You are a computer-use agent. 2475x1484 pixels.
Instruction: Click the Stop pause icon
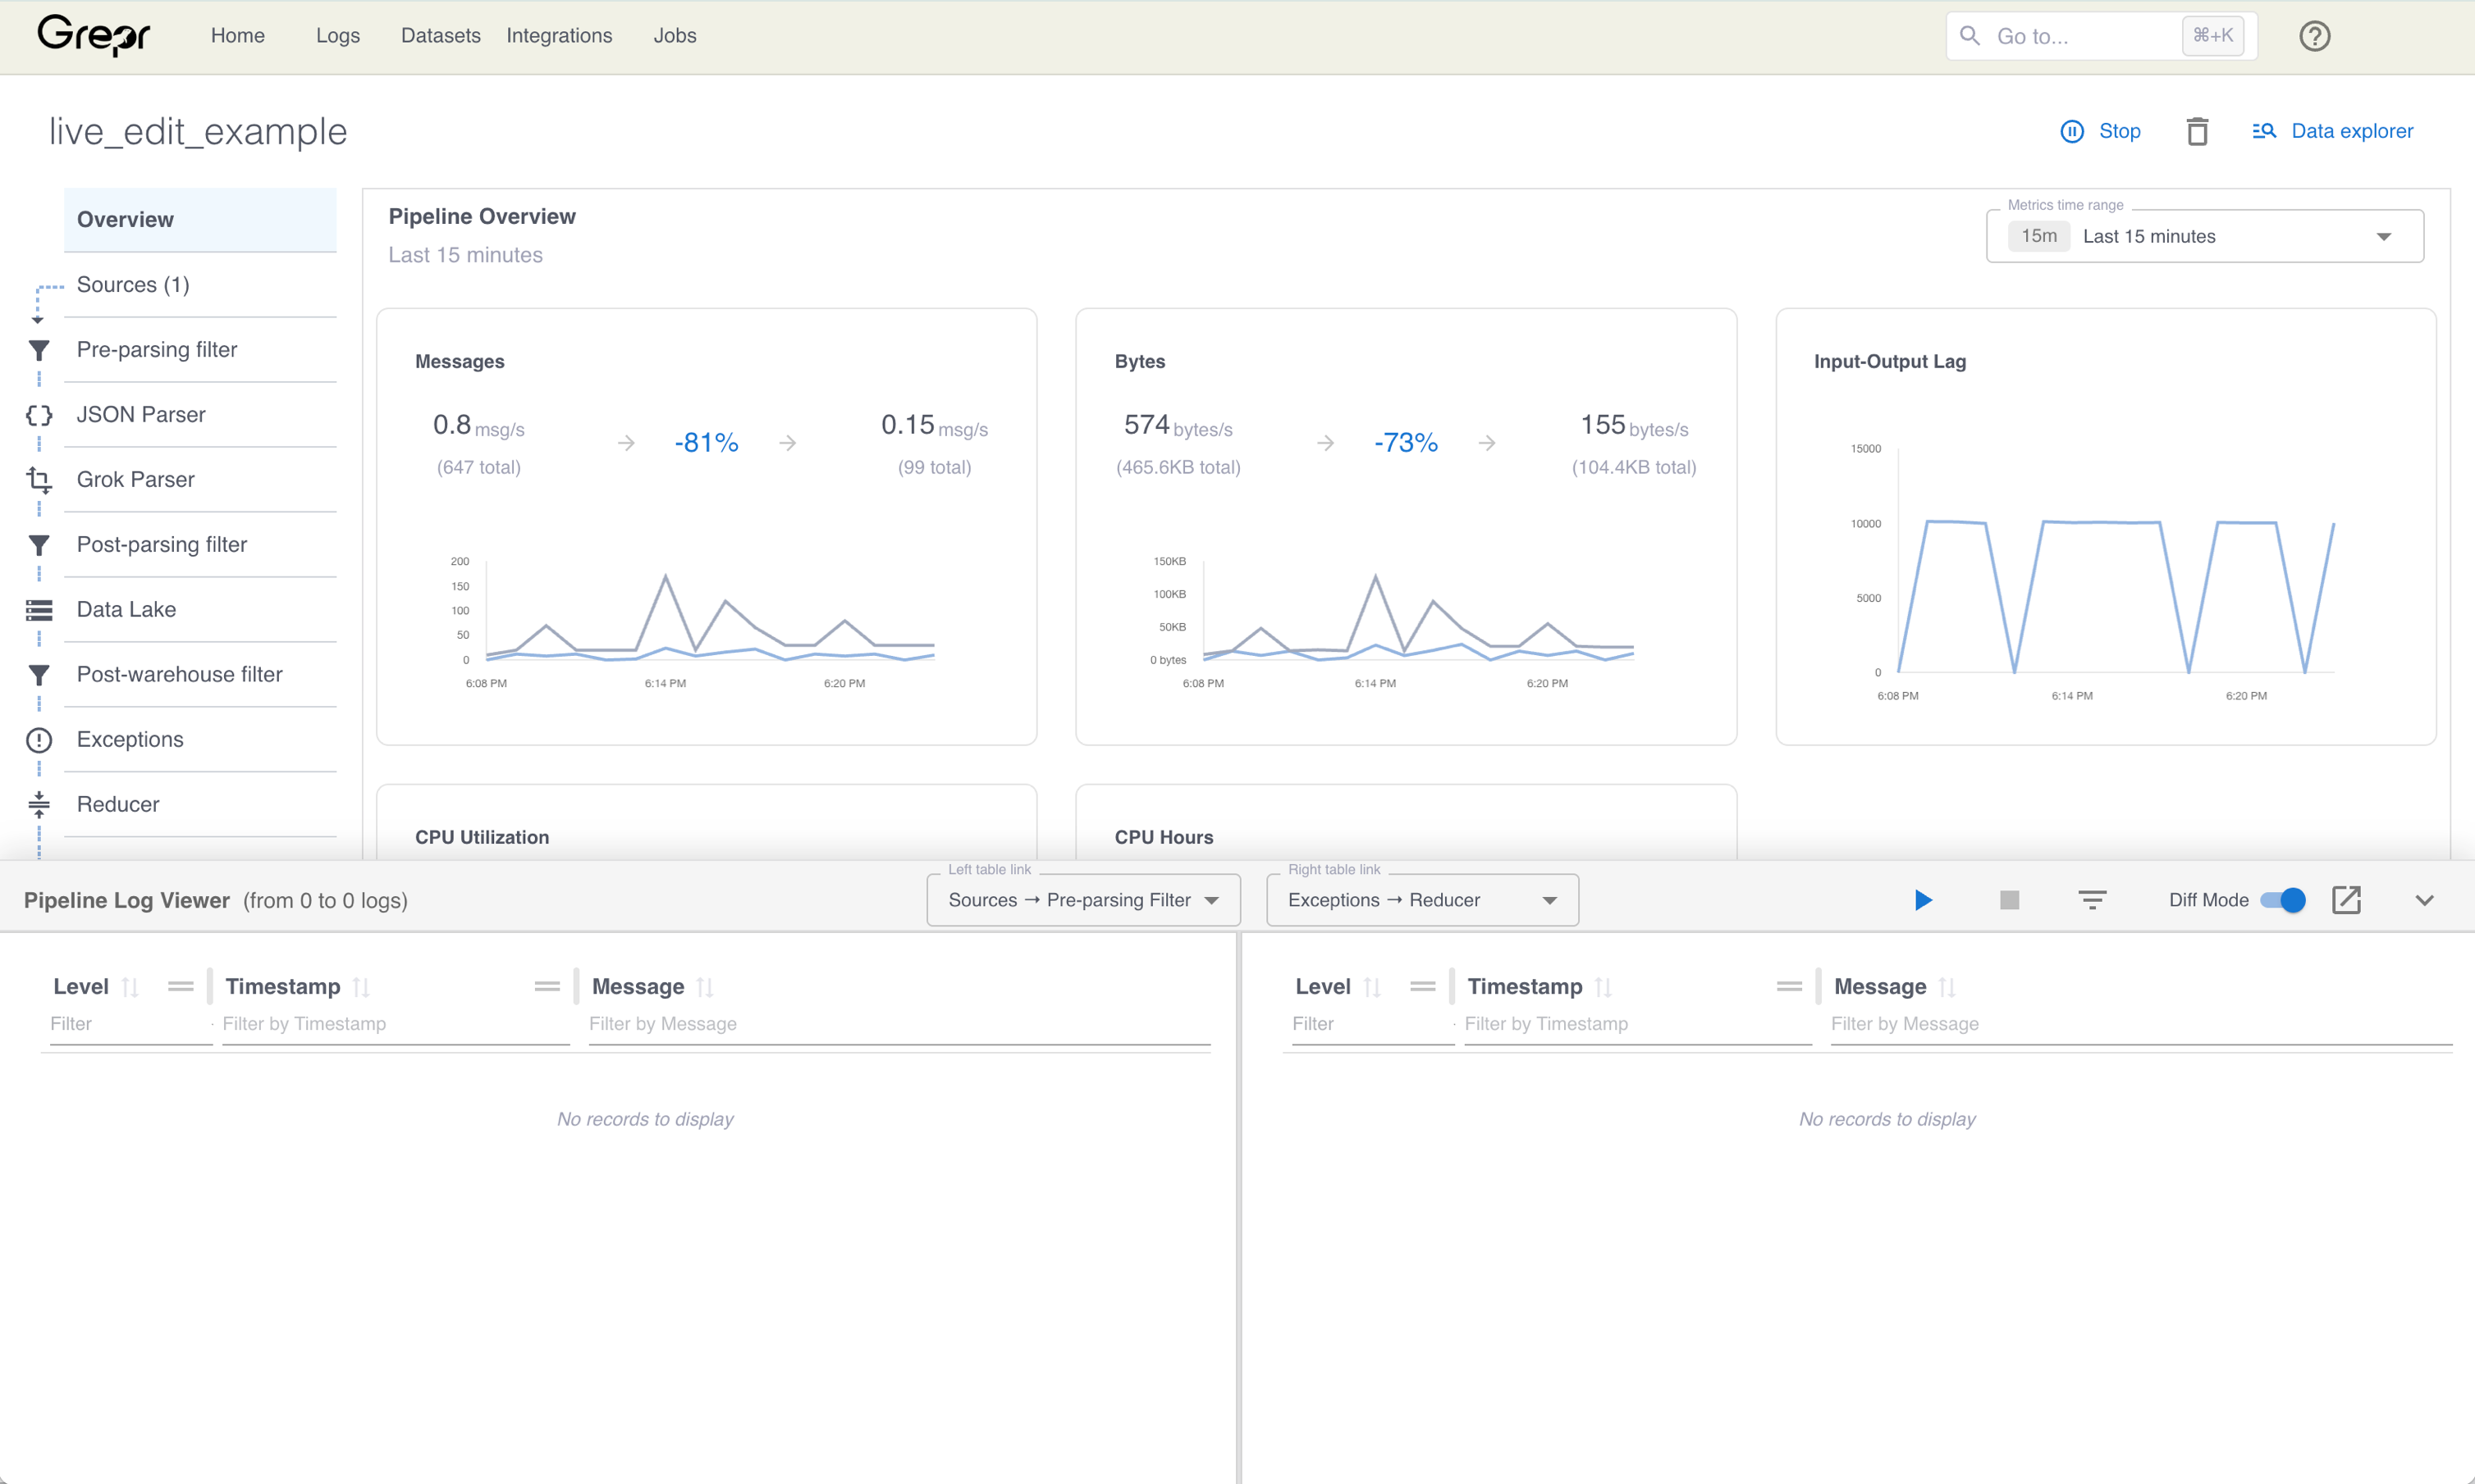click(x=2072, y=131)
